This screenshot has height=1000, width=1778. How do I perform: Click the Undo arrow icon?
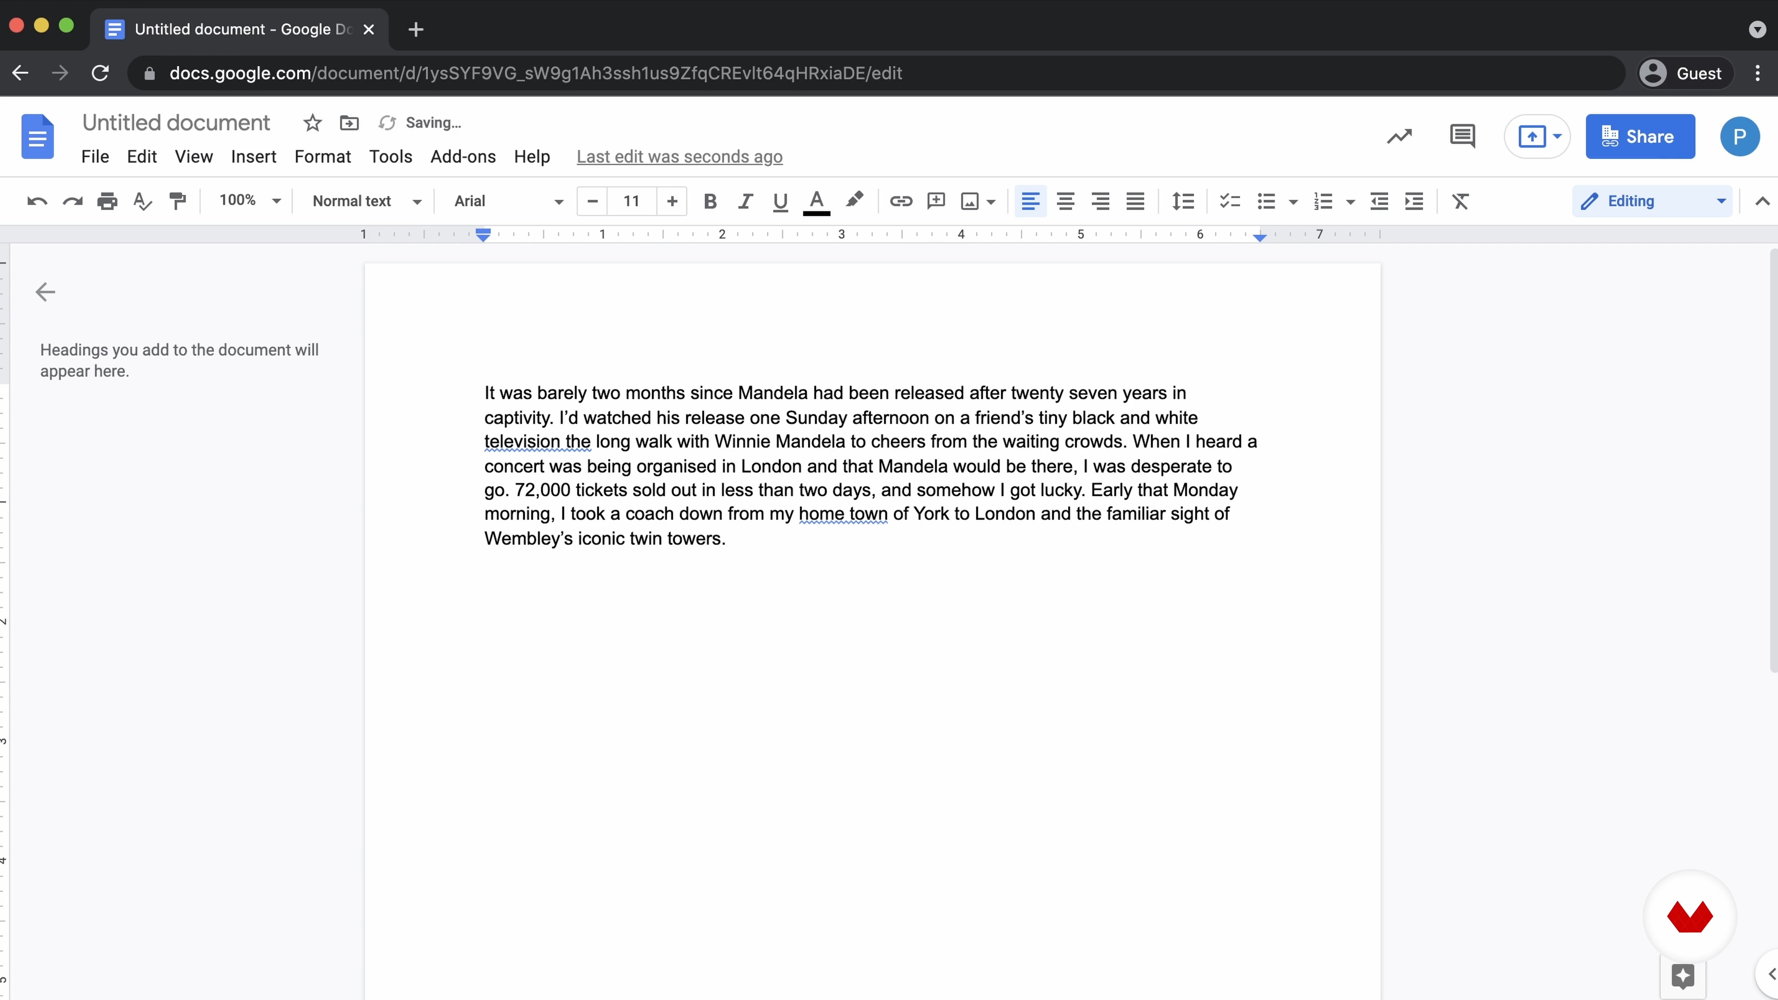click(x=37, y=201)
